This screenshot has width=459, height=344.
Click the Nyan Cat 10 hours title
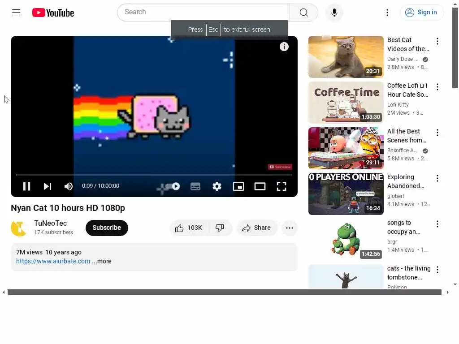click(x=68, y=208)
